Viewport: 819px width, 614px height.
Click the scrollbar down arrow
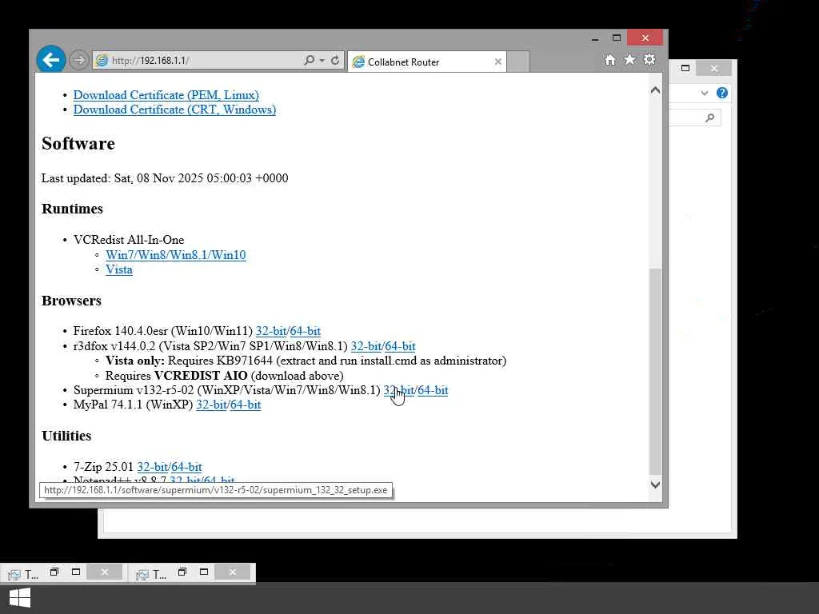click(x=655, y=484)
